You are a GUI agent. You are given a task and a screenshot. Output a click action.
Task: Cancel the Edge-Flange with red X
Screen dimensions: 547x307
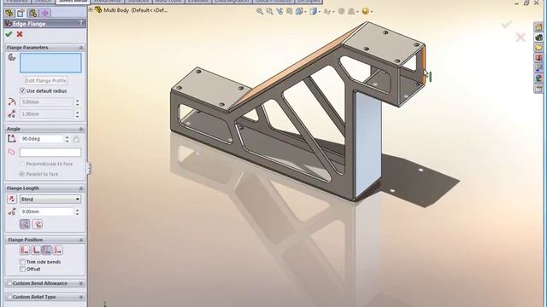point(20,34)
